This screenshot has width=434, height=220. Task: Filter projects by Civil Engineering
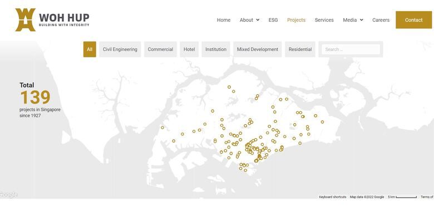tap(120, 50)
